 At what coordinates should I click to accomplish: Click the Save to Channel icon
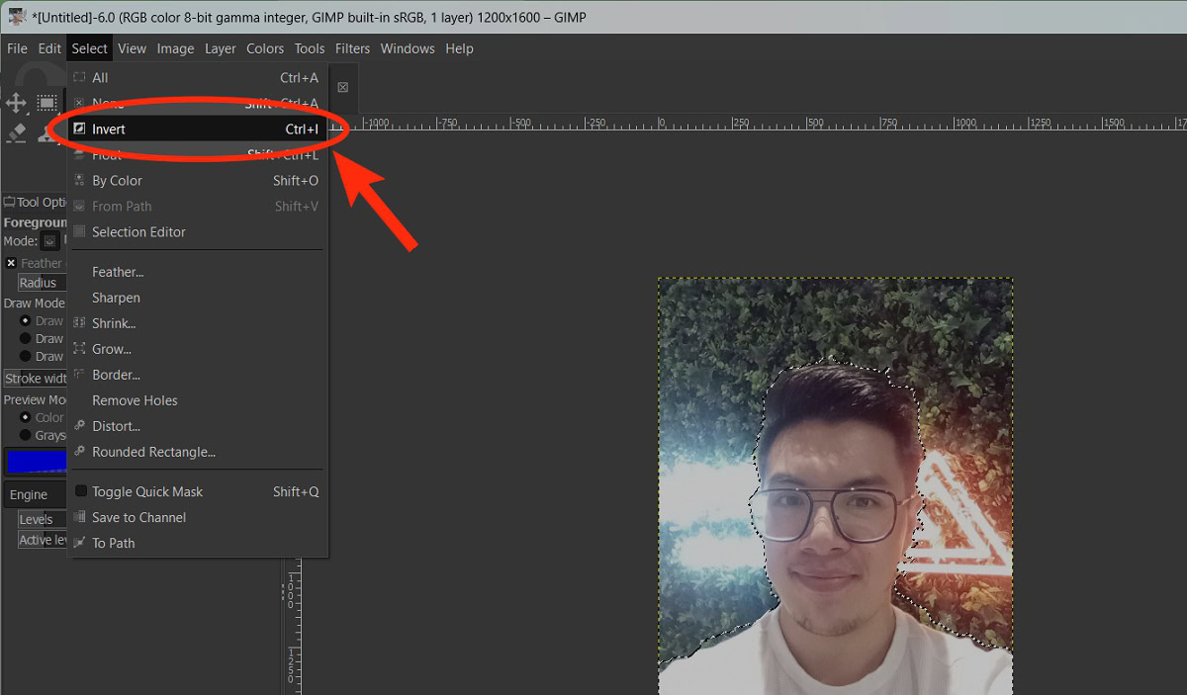point(79,517)
